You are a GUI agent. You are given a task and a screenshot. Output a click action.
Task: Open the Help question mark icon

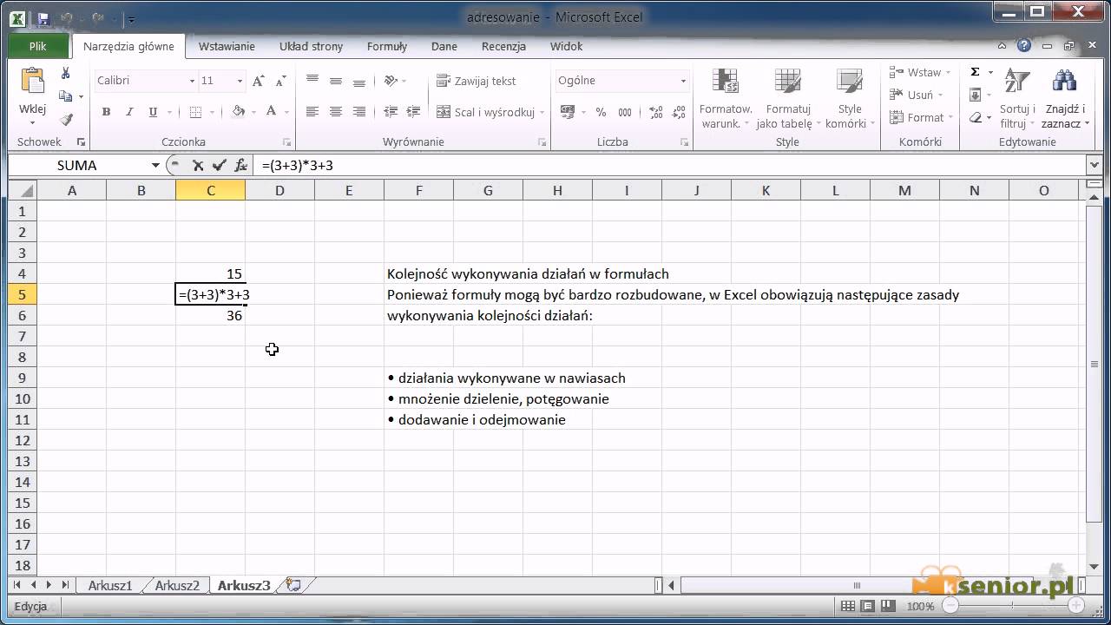pos(1025,46)
